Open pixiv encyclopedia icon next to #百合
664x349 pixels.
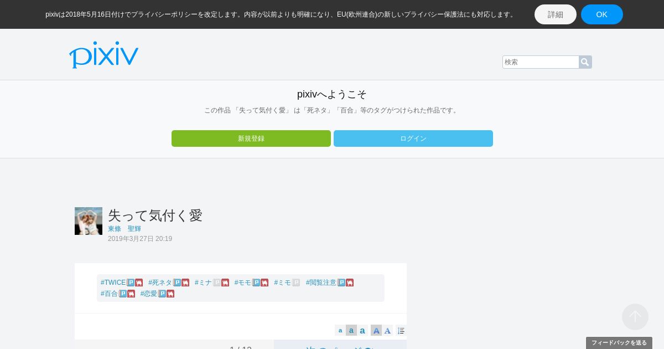coord(123,294)
